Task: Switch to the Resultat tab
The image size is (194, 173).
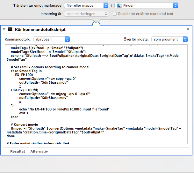Action: tap(18, 151)
